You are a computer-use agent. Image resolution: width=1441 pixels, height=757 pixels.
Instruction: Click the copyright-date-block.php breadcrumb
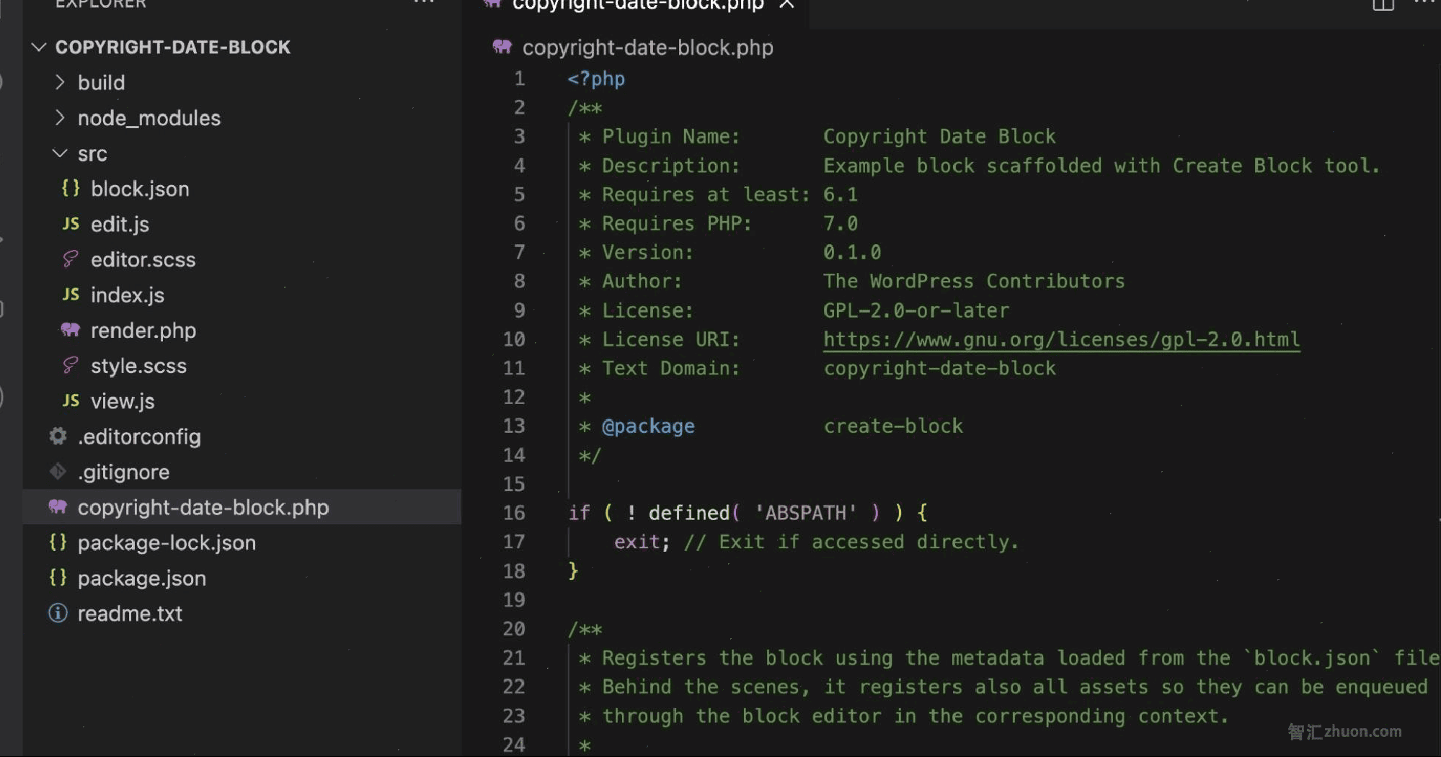click(647, 48)
